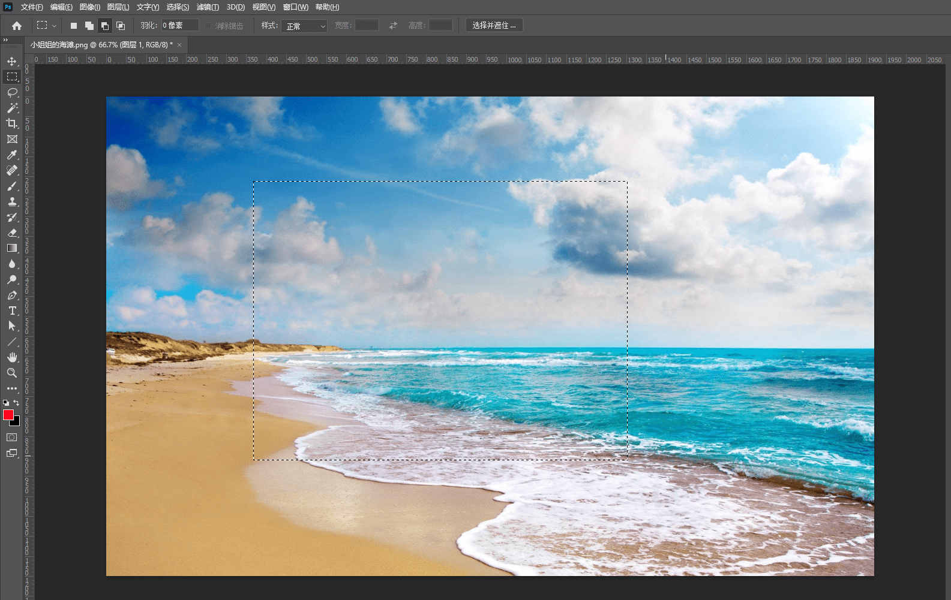Screen dimensions: 951x600
Task: Open the 滤镜(T) filter menu
Action: [x=208, y=7]
